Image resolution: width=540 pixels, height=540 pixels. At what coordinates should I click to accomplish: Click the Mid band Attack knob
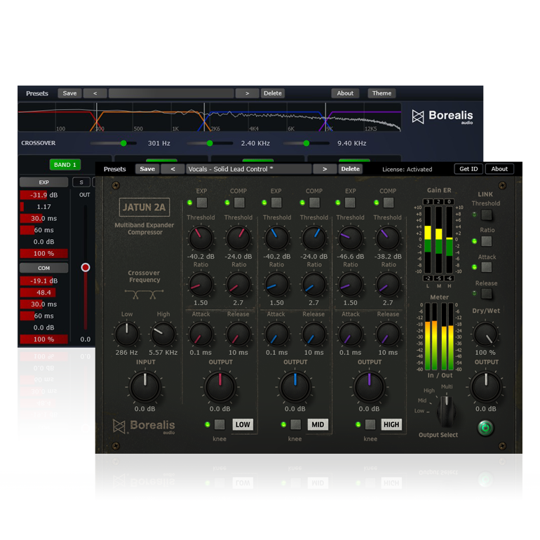(x=276, y=334)
